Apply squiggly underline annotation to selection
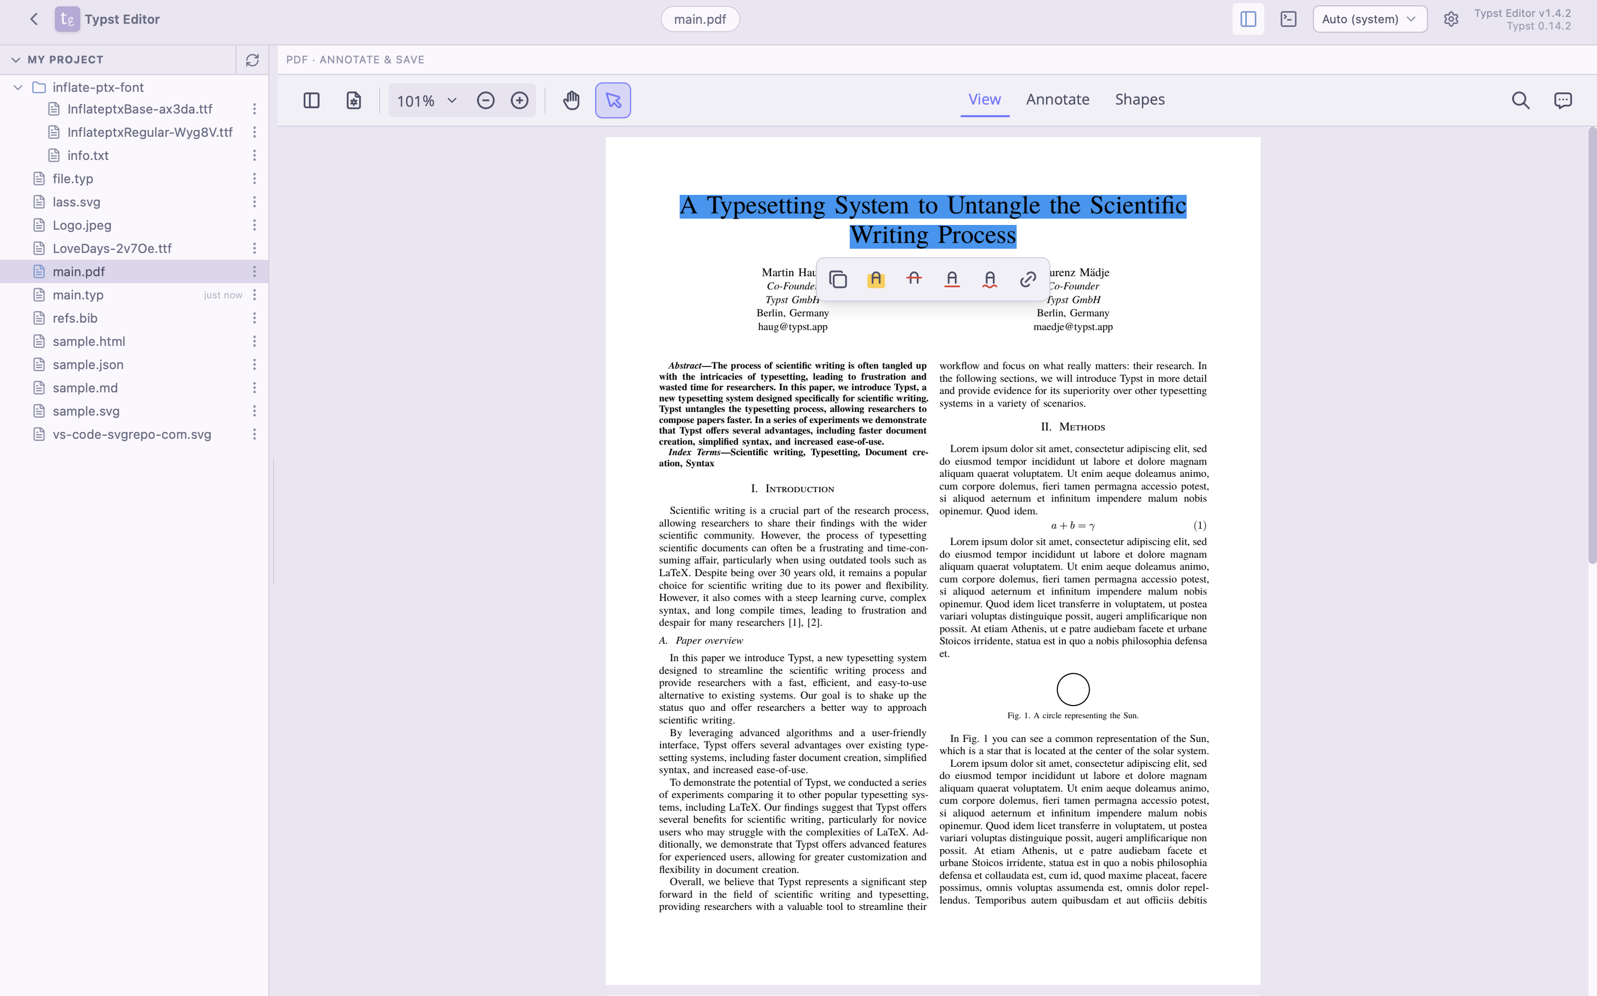Screen dimensions: 1597x996 click(989, 279)
